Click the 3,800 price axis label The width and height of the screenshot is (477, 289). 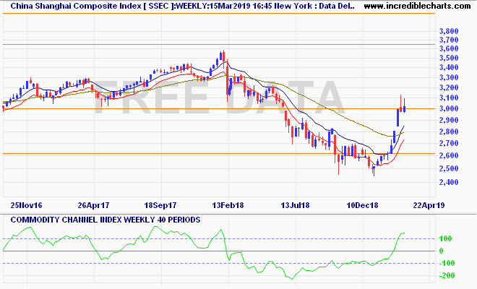(448, 32)
